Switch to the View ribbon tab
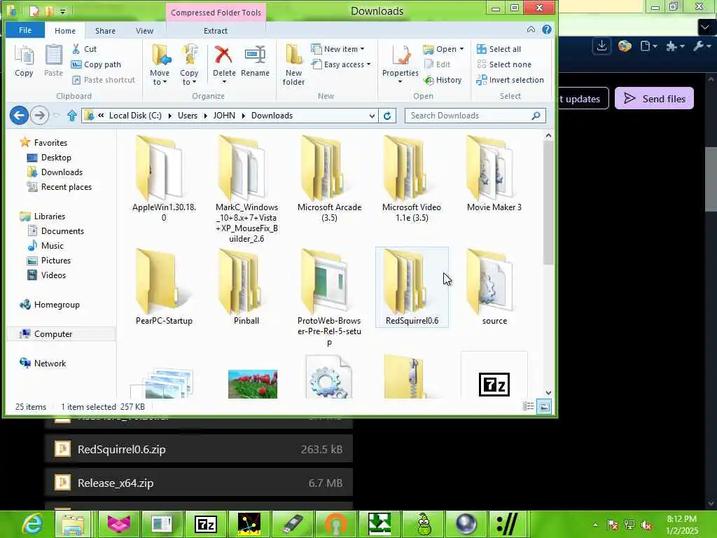717x538 pixels. (144, 31)
